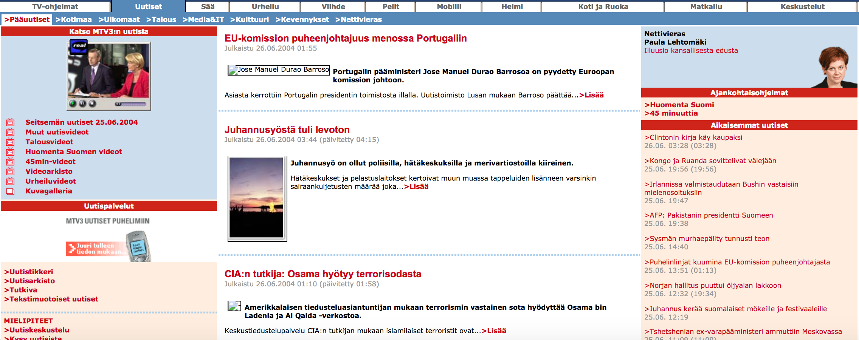Stop the news video playback

(x=92, y=104)
